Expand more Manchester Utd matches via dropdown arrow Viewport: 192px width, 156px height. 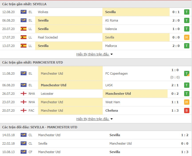(111, 119)
